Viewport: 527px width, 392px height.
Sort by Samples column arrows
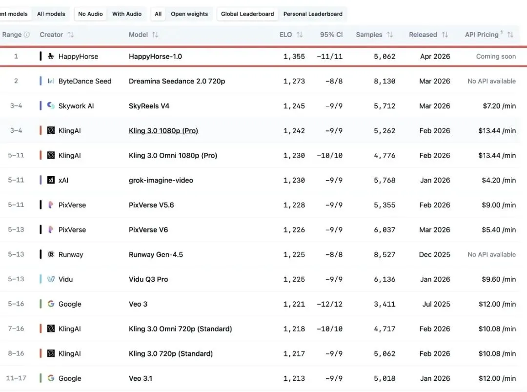389,35
